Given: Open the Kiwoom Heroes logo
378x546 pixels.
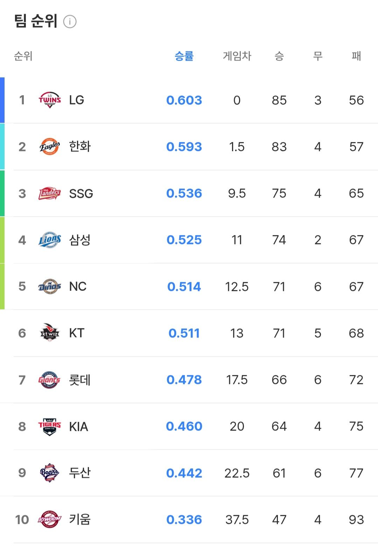Looking at the screenshot, I should pos(49,519).
